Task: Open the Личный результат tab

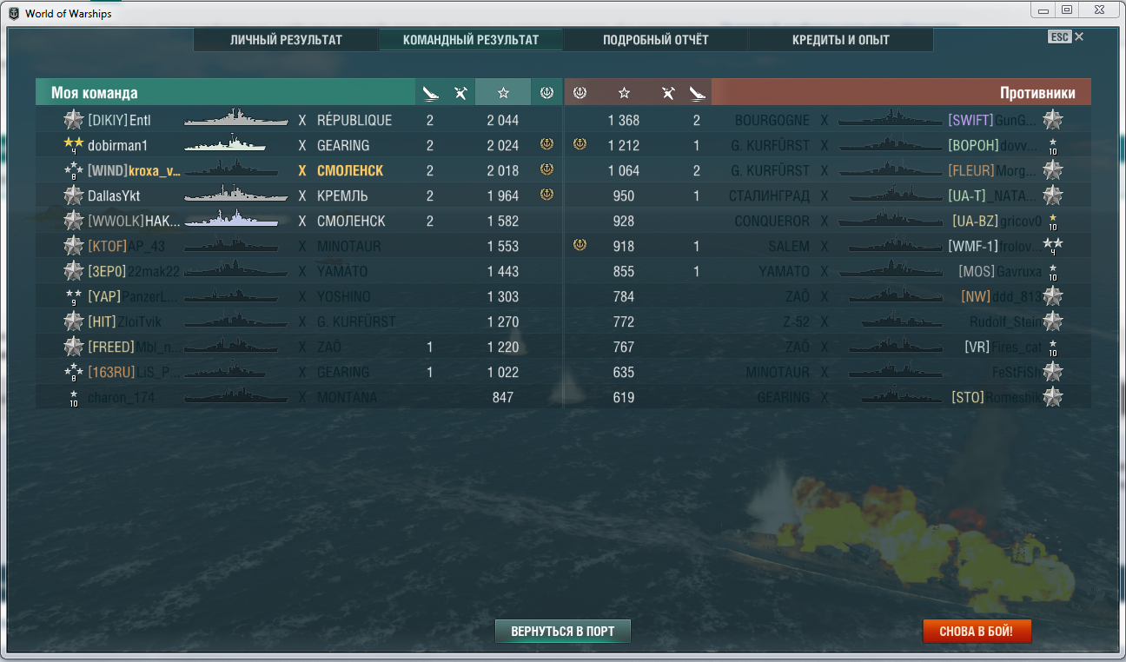Action: pyautogui.click(x=286, y=40)
